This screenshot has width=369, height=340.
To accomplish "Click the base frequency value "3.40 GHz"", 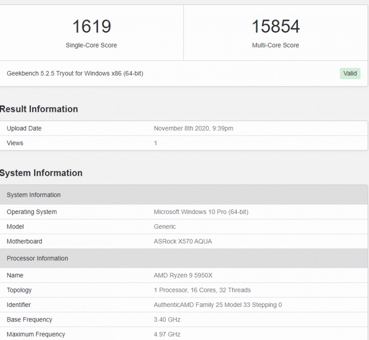I will pos(167,320).
